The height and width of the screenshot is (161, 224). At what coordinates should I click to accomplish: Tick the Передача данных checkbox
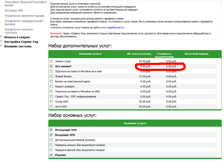tap(51, 145)
